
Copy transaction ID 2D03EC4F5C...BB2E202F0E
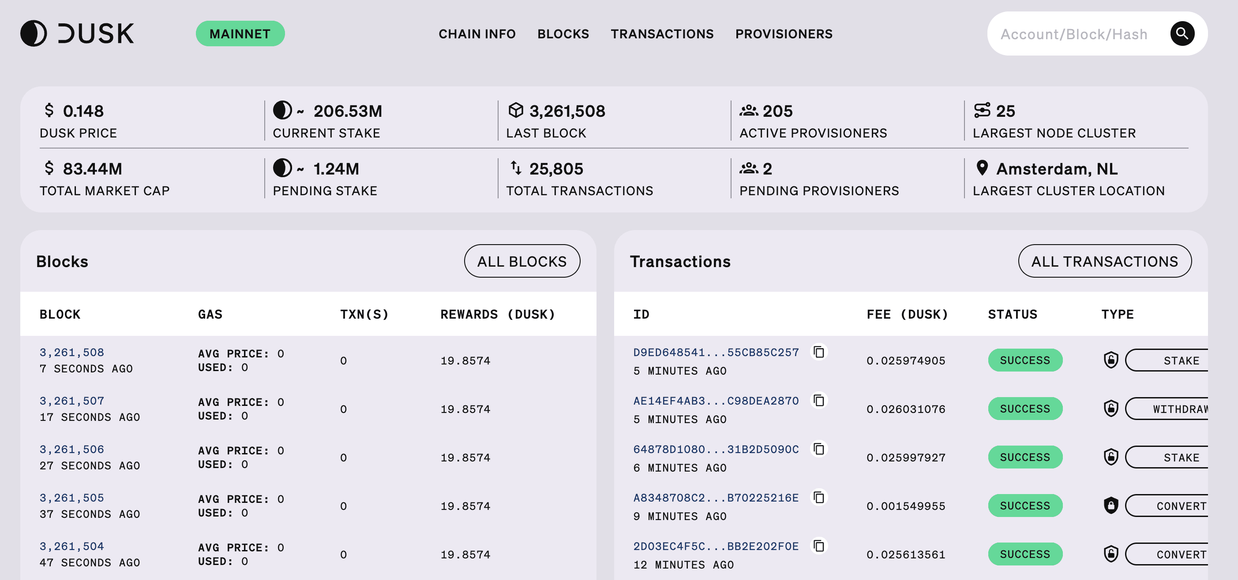(819, 546)
